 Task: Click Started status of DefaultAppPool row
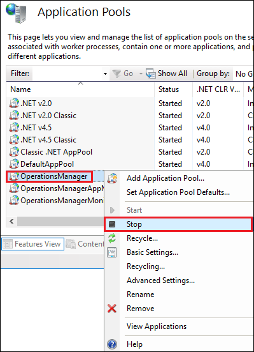tap(170, 164)
